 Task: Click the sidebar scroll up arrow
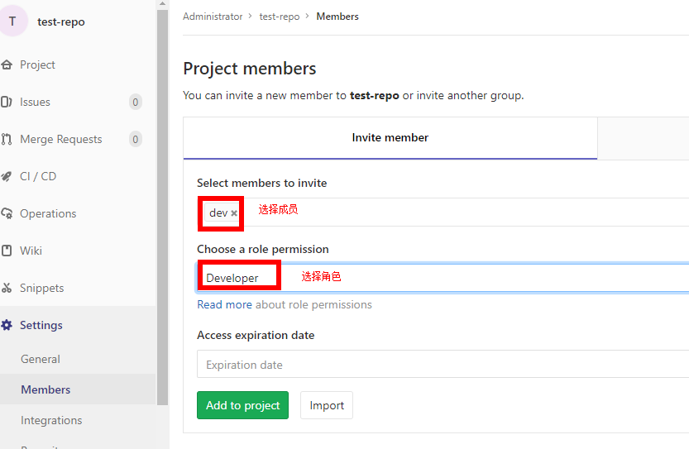(x=163, y=4)
